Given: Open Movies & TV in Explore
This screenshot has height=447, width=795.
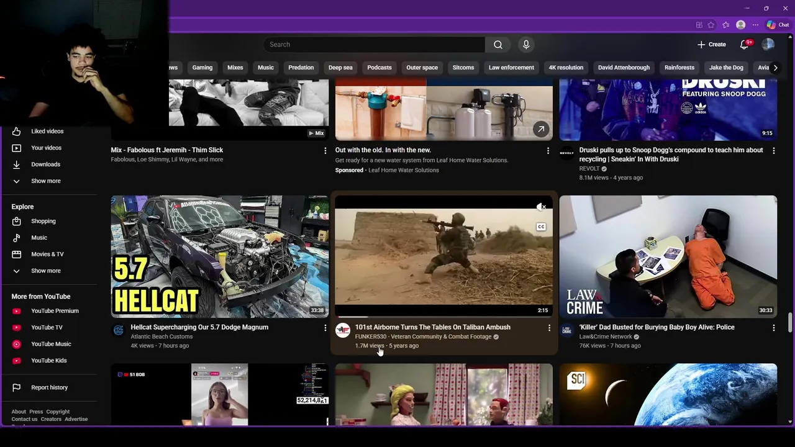Looking at the screenshot, I should [x=48, y=255].
